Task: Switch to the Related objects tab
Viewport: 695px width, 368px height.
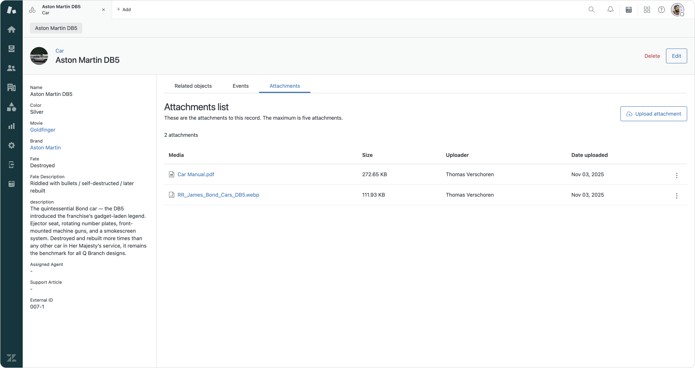Action: (193, 86)
